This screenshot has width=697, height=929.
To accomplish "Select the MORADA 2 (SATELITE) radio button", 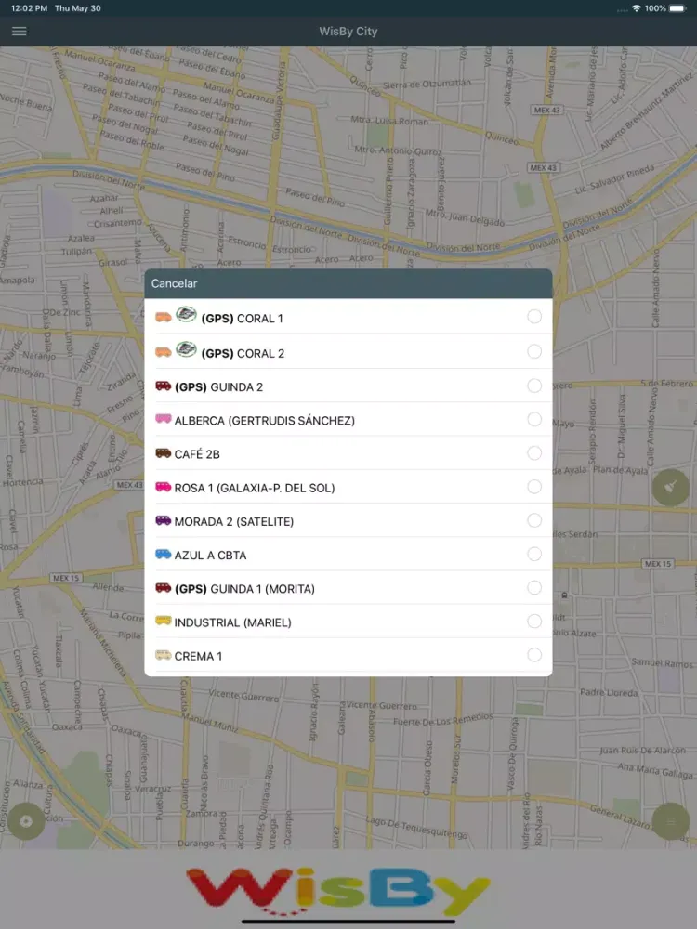I will (x=534, y=520).
